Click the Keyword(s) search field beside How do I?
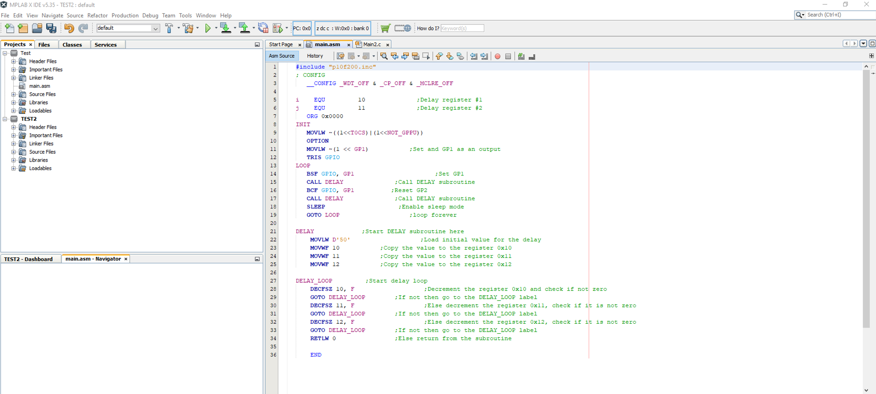876x394 pixels. click(462, 28)
